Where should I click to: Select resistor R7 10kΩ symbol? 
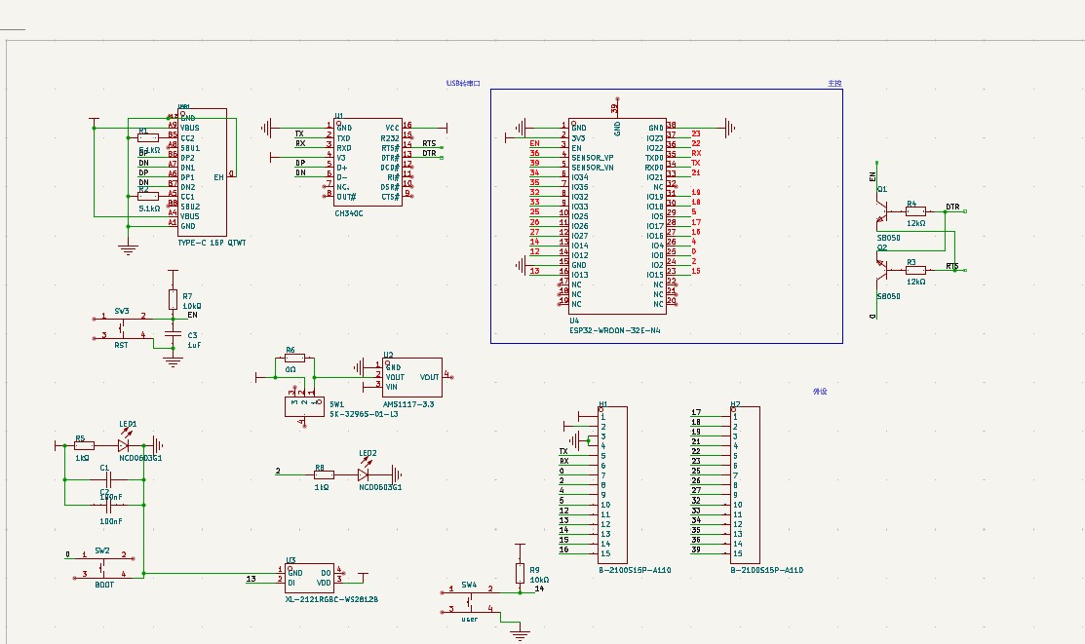[173, 299]
